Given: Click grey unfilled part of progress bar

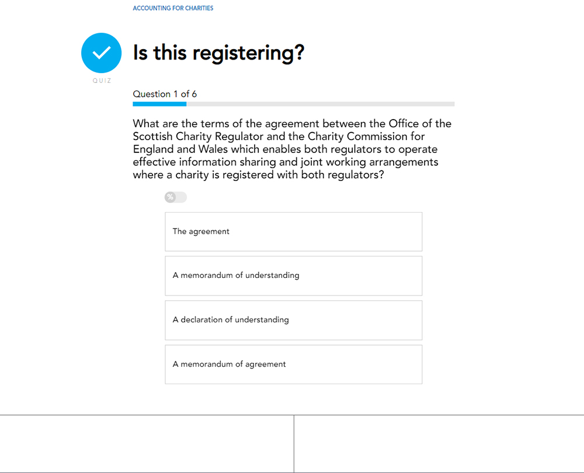Looking at the screenshot, I should (320, 104).
